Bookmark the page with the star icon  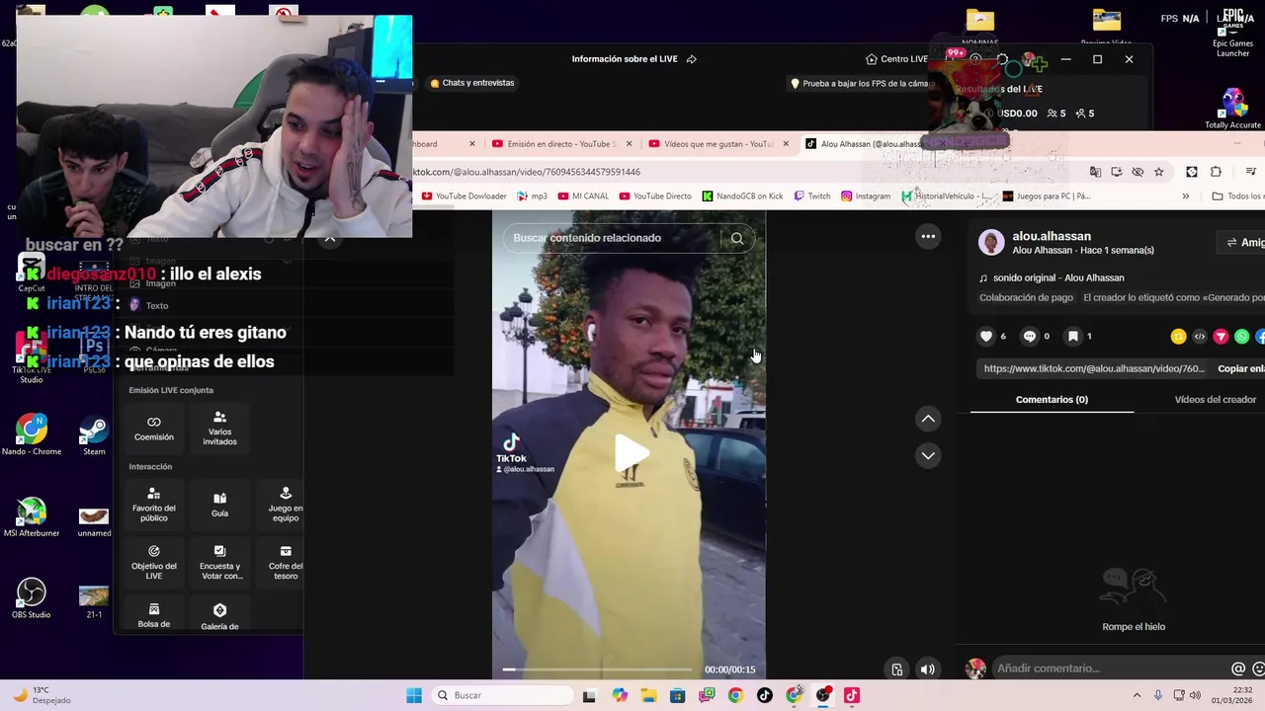point(1158,172)
